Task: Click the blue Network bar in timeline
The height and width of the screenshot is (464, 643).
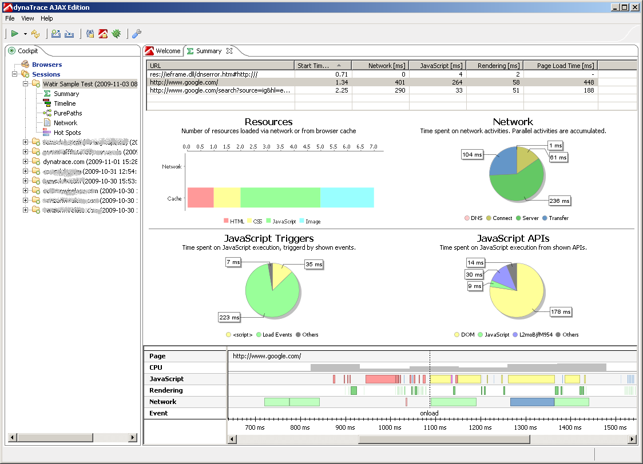Action: 532,402
